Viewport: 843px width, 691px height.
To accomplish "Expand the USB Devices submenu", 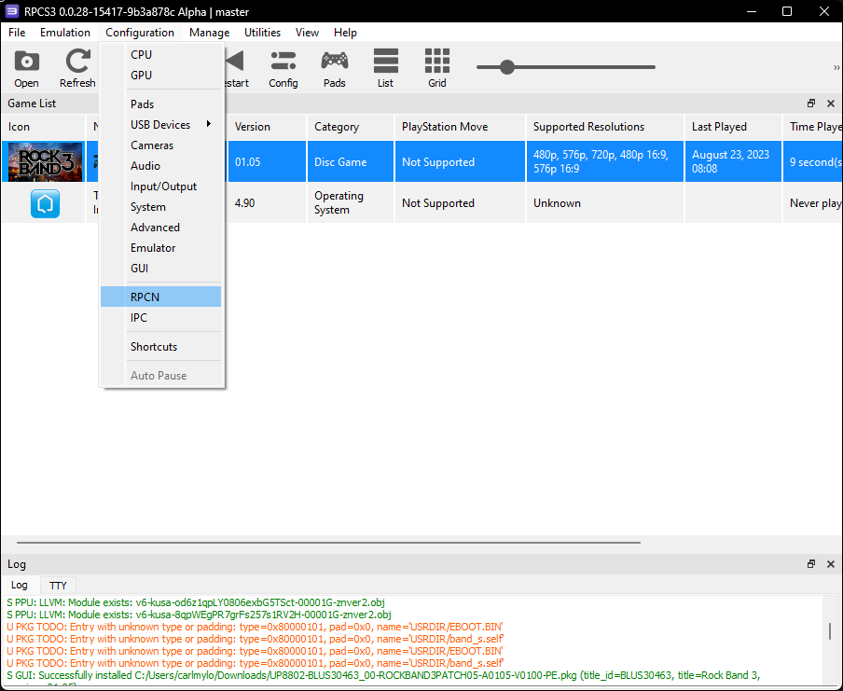I will (160, 125).
